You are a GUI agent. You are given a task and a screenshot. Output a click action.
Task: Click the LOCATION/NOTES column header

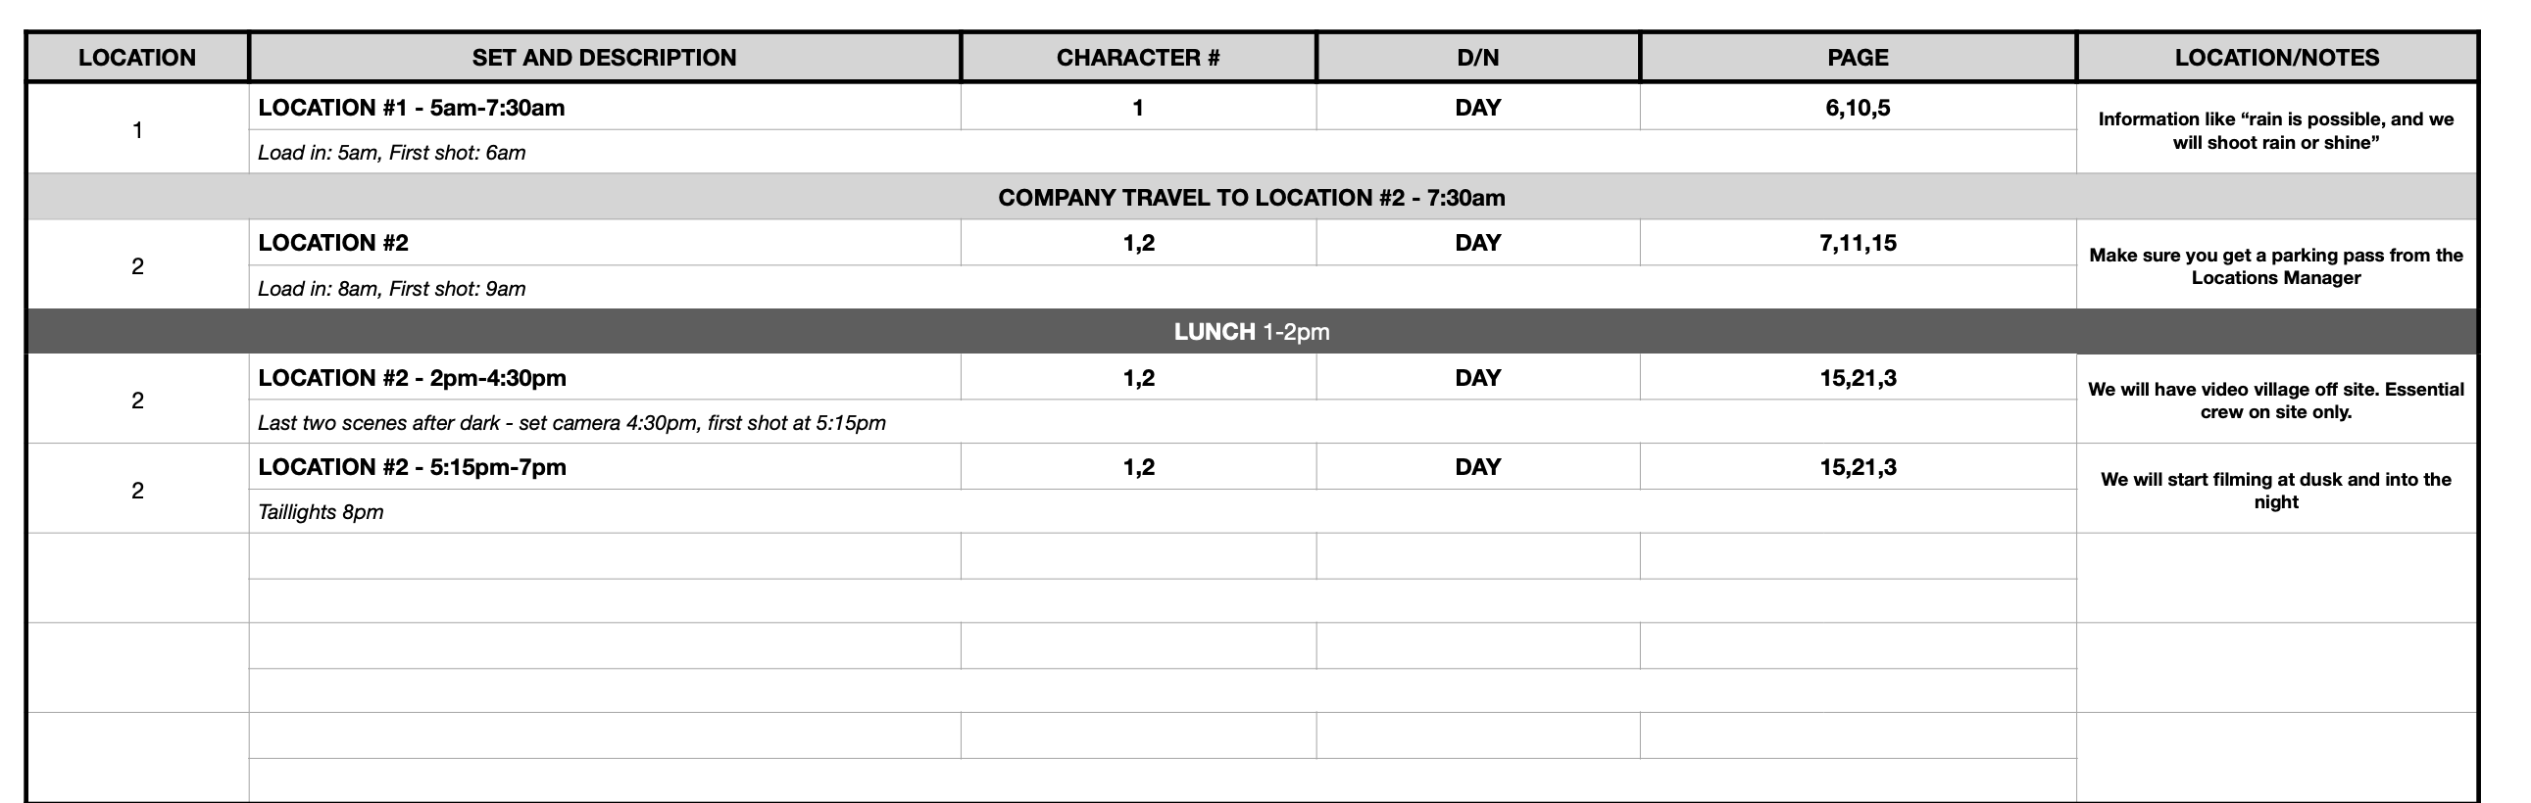point(2276,57)
